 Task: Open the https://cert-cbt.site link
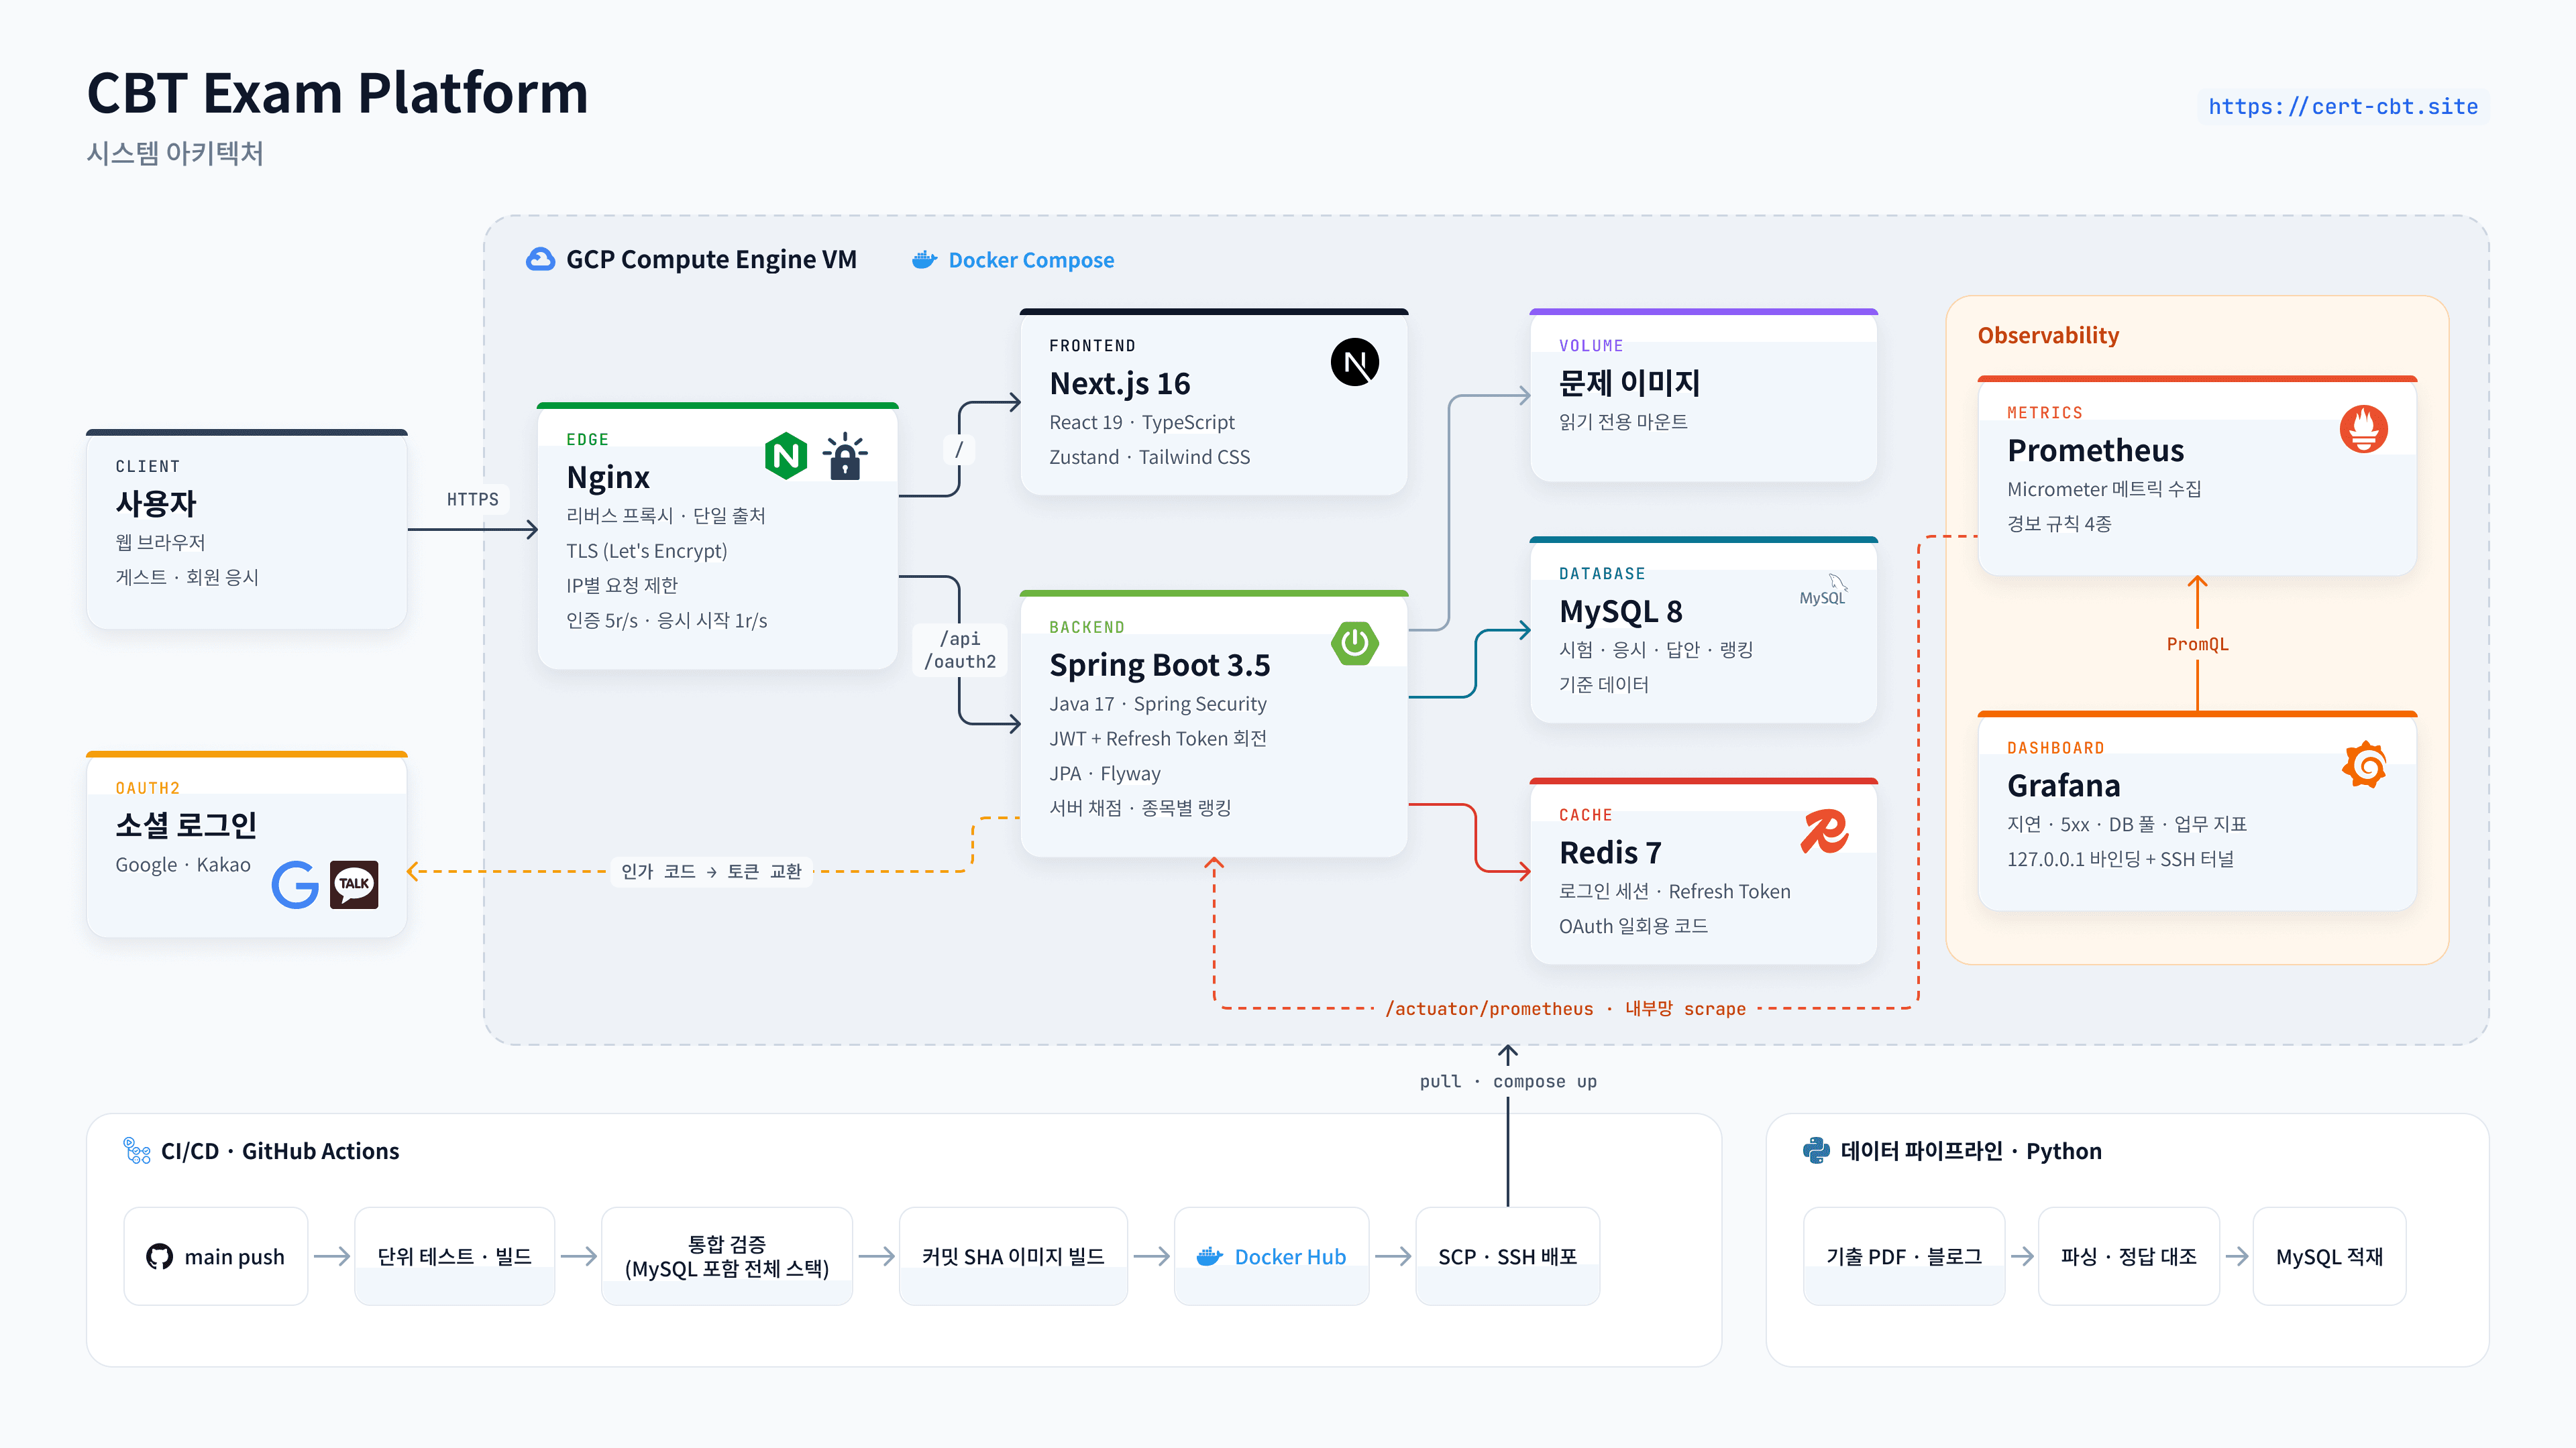pyautogui.click(x=2343, y=107)
